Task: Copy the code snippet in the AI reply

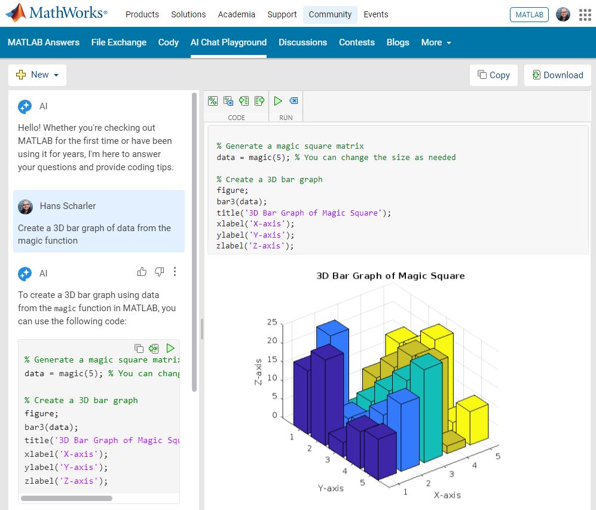Action: tap(138, 348)
